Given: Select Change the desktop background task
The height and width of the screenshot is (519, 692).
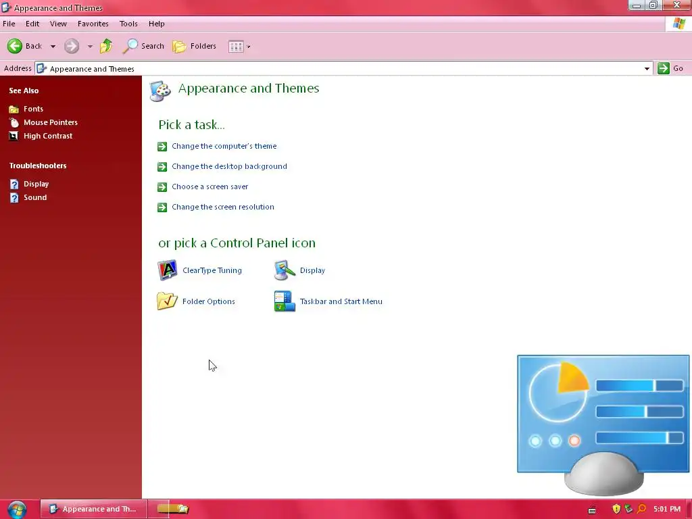Looking at the screenshot, I should click(x=230, y=166).
